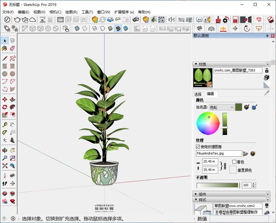Open the 拾色器 color picker dropdown

[222, 107]
